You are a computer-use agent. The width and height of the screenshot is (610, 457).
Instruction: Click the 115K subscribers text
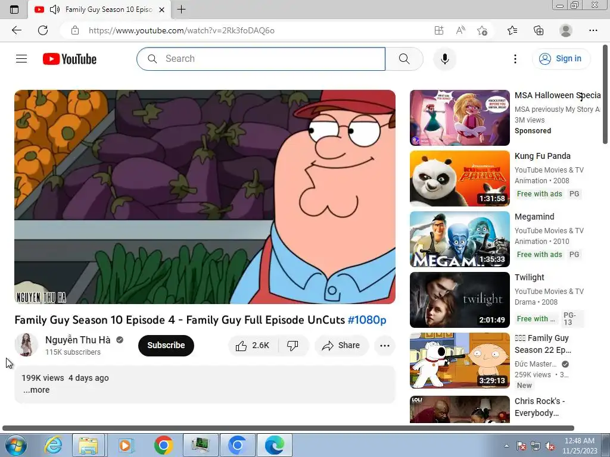(73, 352)
